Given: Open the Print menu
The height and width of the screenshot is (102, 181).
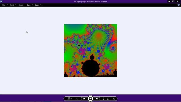Looking at the screenshot, I should click(x=12, y=5).
